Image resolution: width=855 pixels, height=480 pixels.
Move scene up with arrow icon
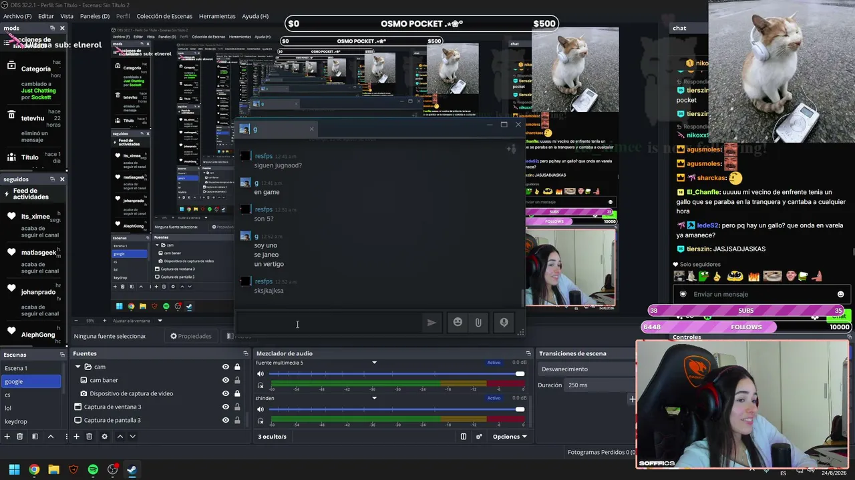tap(50, 437)
